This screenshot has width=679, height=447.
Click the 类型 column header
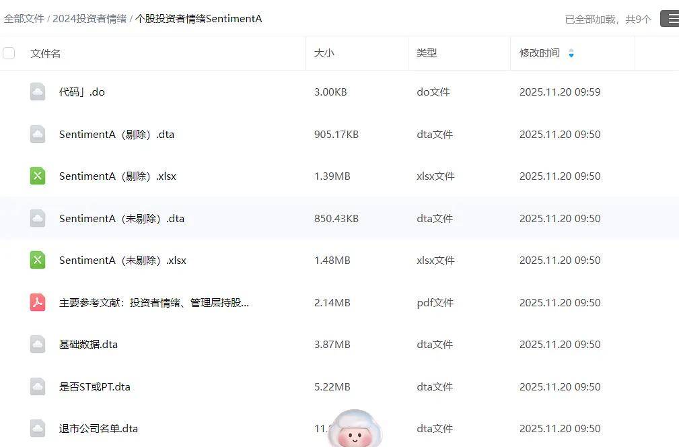[x=427, y=53]
